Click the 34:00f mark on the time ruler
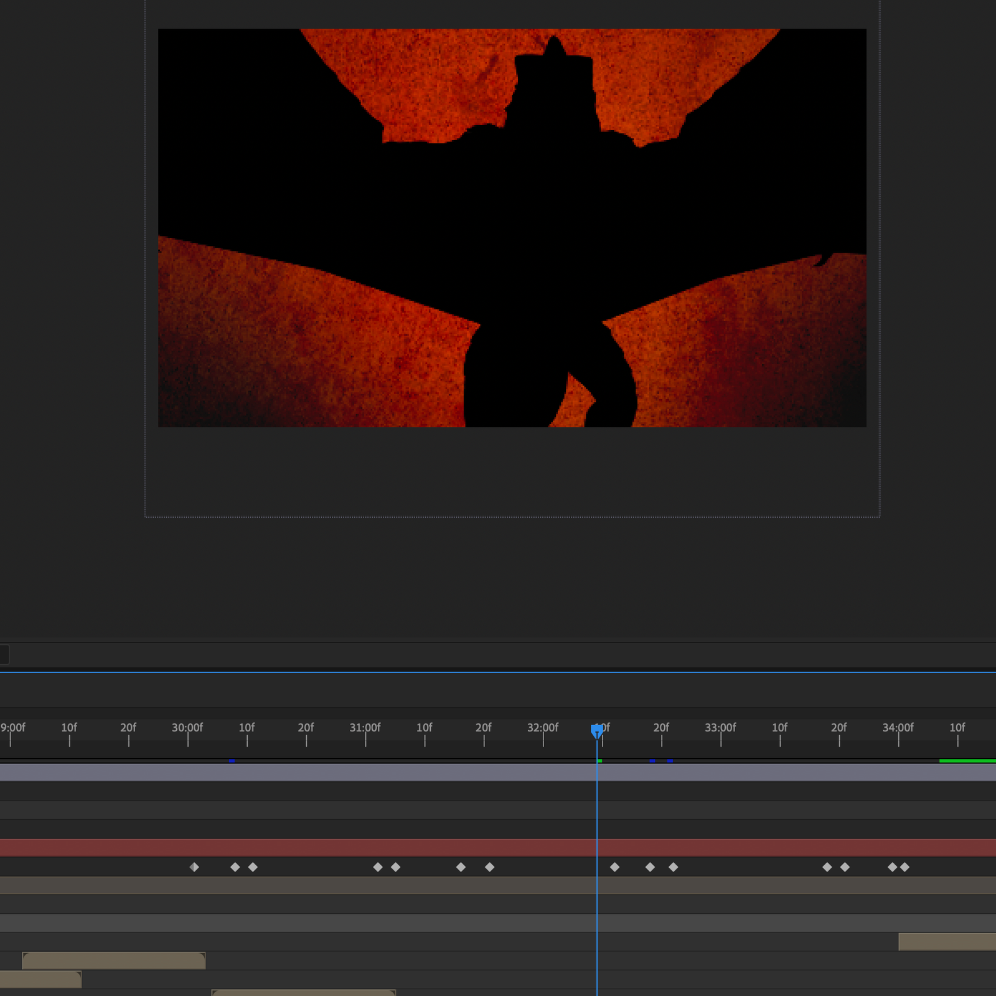The width and height of the screenshot is (996, 996). point(898,733)
